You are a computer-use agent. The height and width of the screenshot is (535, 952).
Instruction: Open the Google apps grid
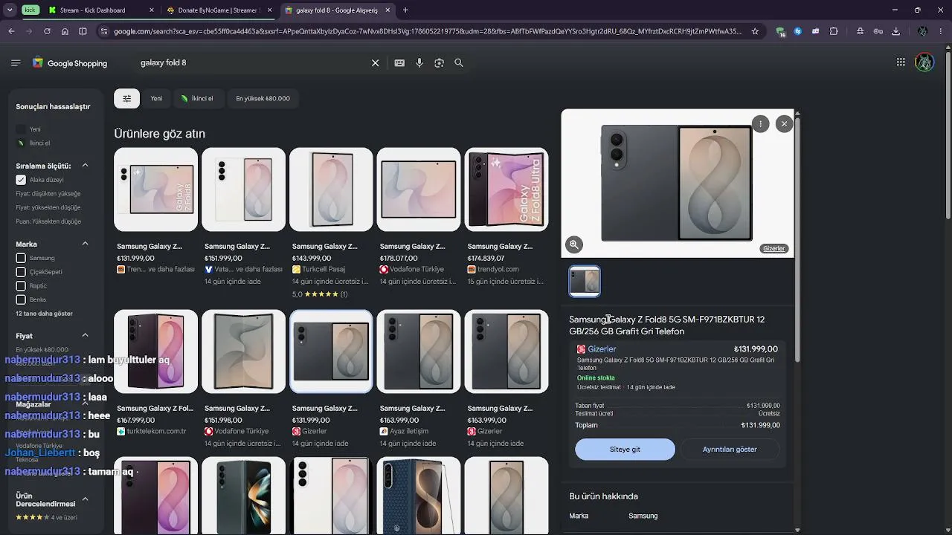point(901,62)
